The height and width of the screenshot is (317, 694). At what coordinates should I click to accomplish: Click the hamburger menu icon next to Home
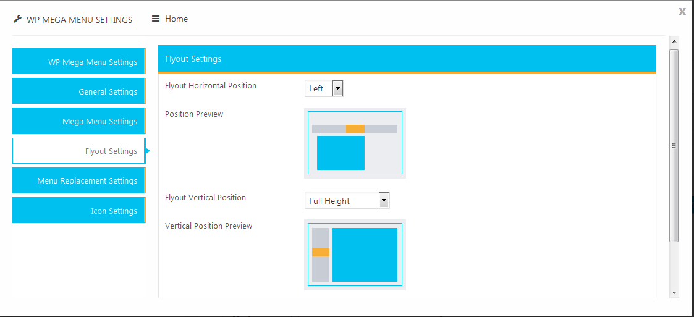click(x=155, y=19)
